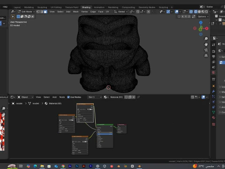Screen dimensions: 225x169
Task: Open the shading options dropdown arrow
Action: tap(210, 12)
